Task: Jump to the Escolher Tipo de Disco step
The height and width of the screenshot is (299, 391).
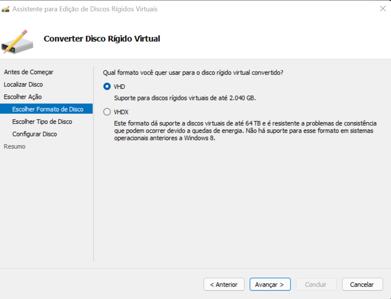Action: tap(42, 122)
